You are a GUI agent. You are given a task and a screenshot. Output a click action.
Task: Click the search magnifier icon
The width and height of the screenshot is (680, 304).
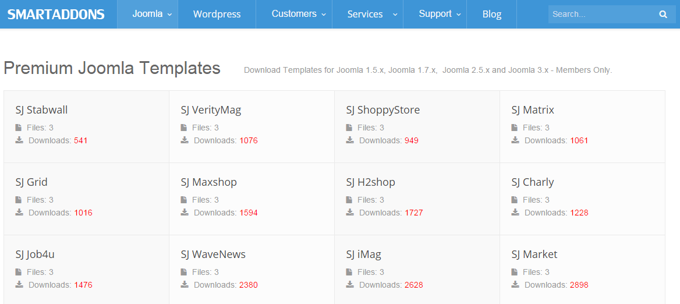coord(663,15)
